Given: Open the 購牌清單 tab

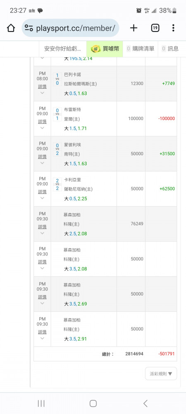Looking at the screenshot, I should (141, 48).
